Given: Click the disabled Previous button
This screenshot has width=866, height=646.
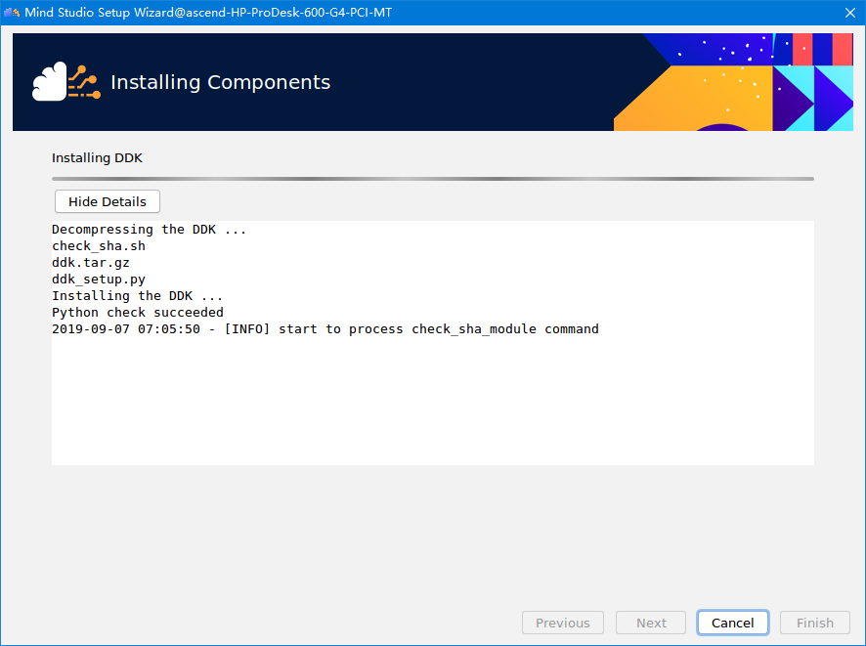Looking at the screenshot, I should pyautogui.click(x=563, y=623).
